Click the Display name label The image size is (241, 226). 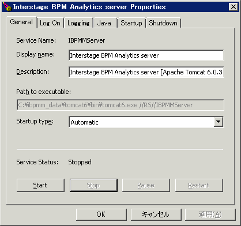point(35,54)
